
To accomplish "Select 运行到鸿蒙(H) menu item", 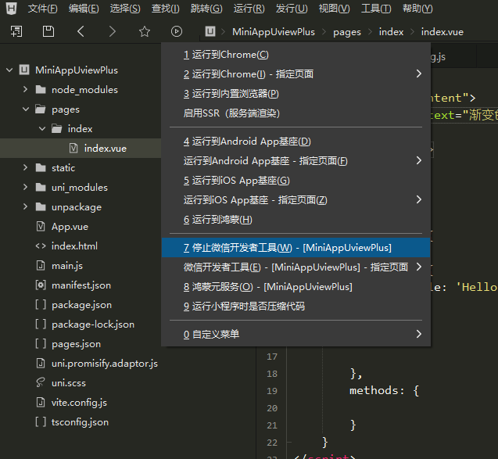I will point(296,220).
